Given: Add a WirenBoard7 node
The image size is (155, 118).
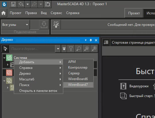Looking at the screenshot, I should point(78,85).
